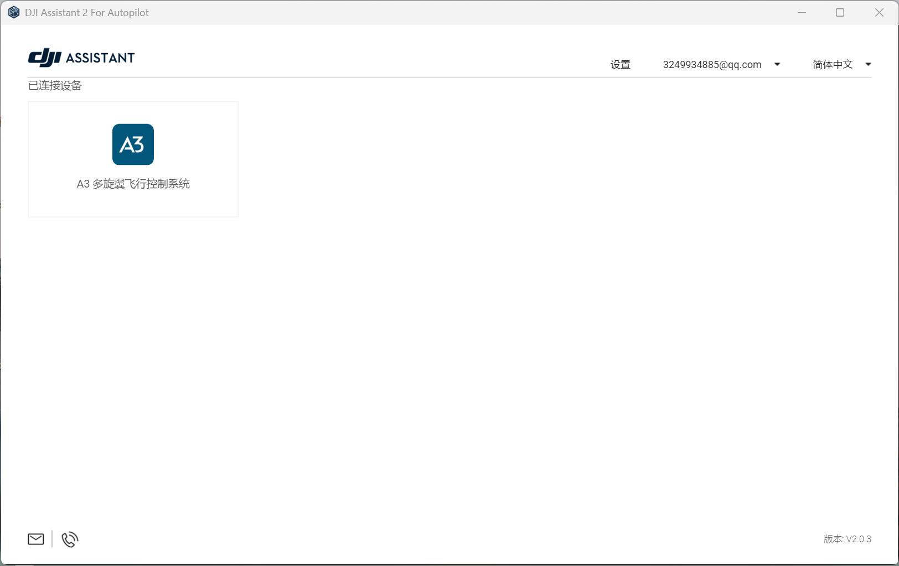Minimize the DJI Assistant 2 window

802,12
